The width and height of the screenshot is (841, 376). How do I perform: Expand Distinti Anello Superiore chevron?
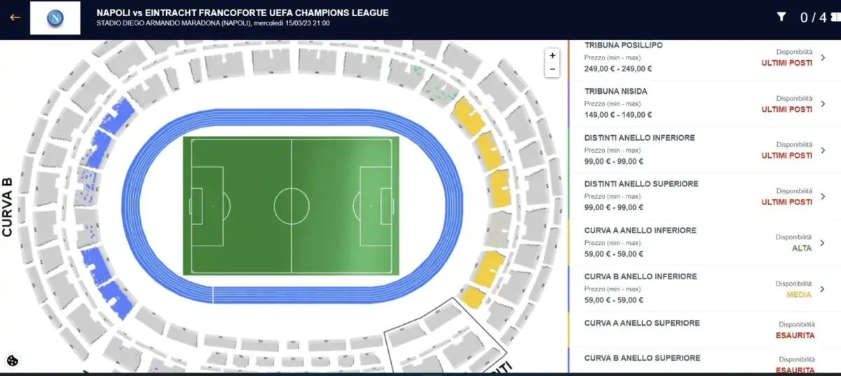pos(823,196)
